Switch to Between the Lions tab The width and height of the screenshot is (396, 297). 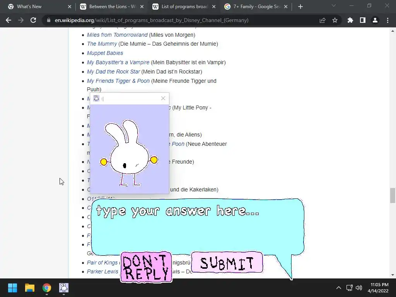coord(112,7)
